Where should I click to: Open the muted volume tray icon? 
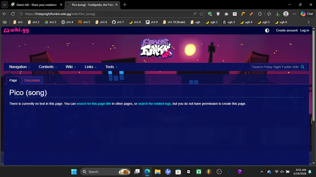pos(282,172)
